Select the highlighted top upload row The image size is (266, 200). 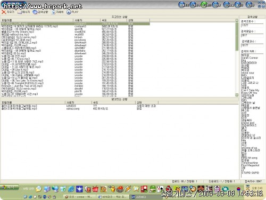(x=75, y=23)
